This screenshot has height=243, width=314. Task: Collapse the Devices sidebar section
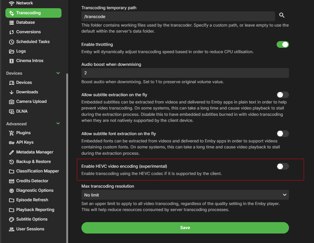(58, 73)
